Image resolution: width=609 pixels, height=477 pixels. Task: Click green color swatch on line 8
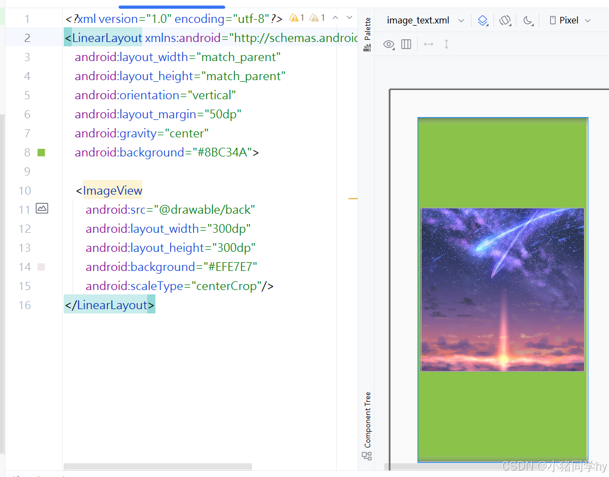click(41, 153)
